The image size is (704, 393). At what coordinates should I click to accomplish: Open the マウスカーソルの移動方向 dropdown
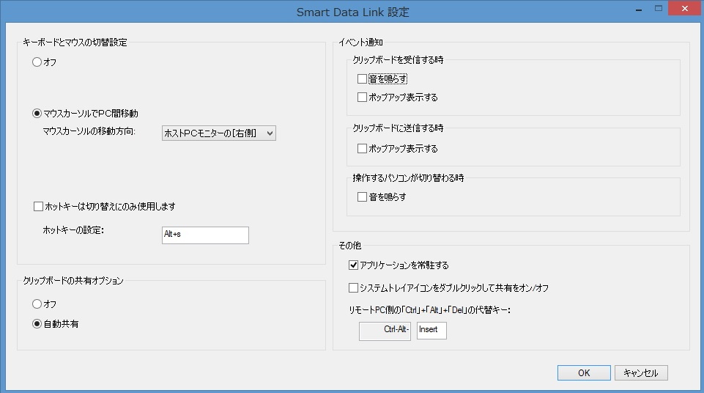click(218, 133)
